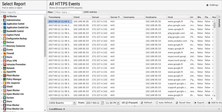This screenshot has width=222, height=112.
Task: Collapse the Details side panel
Action: (219, 17)
